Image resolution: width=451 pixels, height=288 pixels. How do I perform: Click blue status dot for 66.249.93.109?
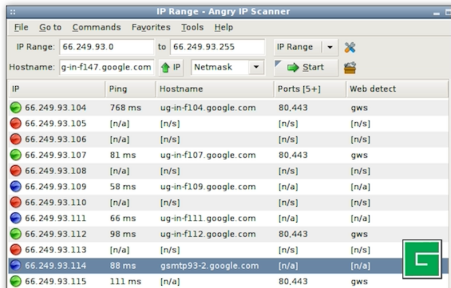[x=16, y=187]
